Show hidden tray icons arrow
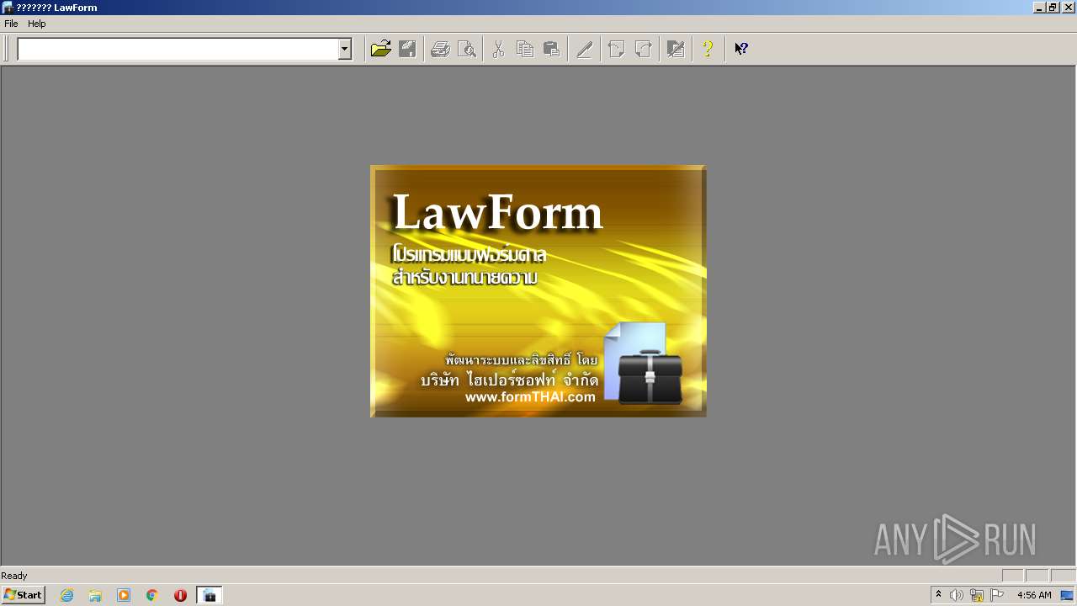Image resolution: width=1077 pixels, height=606 pixels. tap(939, 595)
